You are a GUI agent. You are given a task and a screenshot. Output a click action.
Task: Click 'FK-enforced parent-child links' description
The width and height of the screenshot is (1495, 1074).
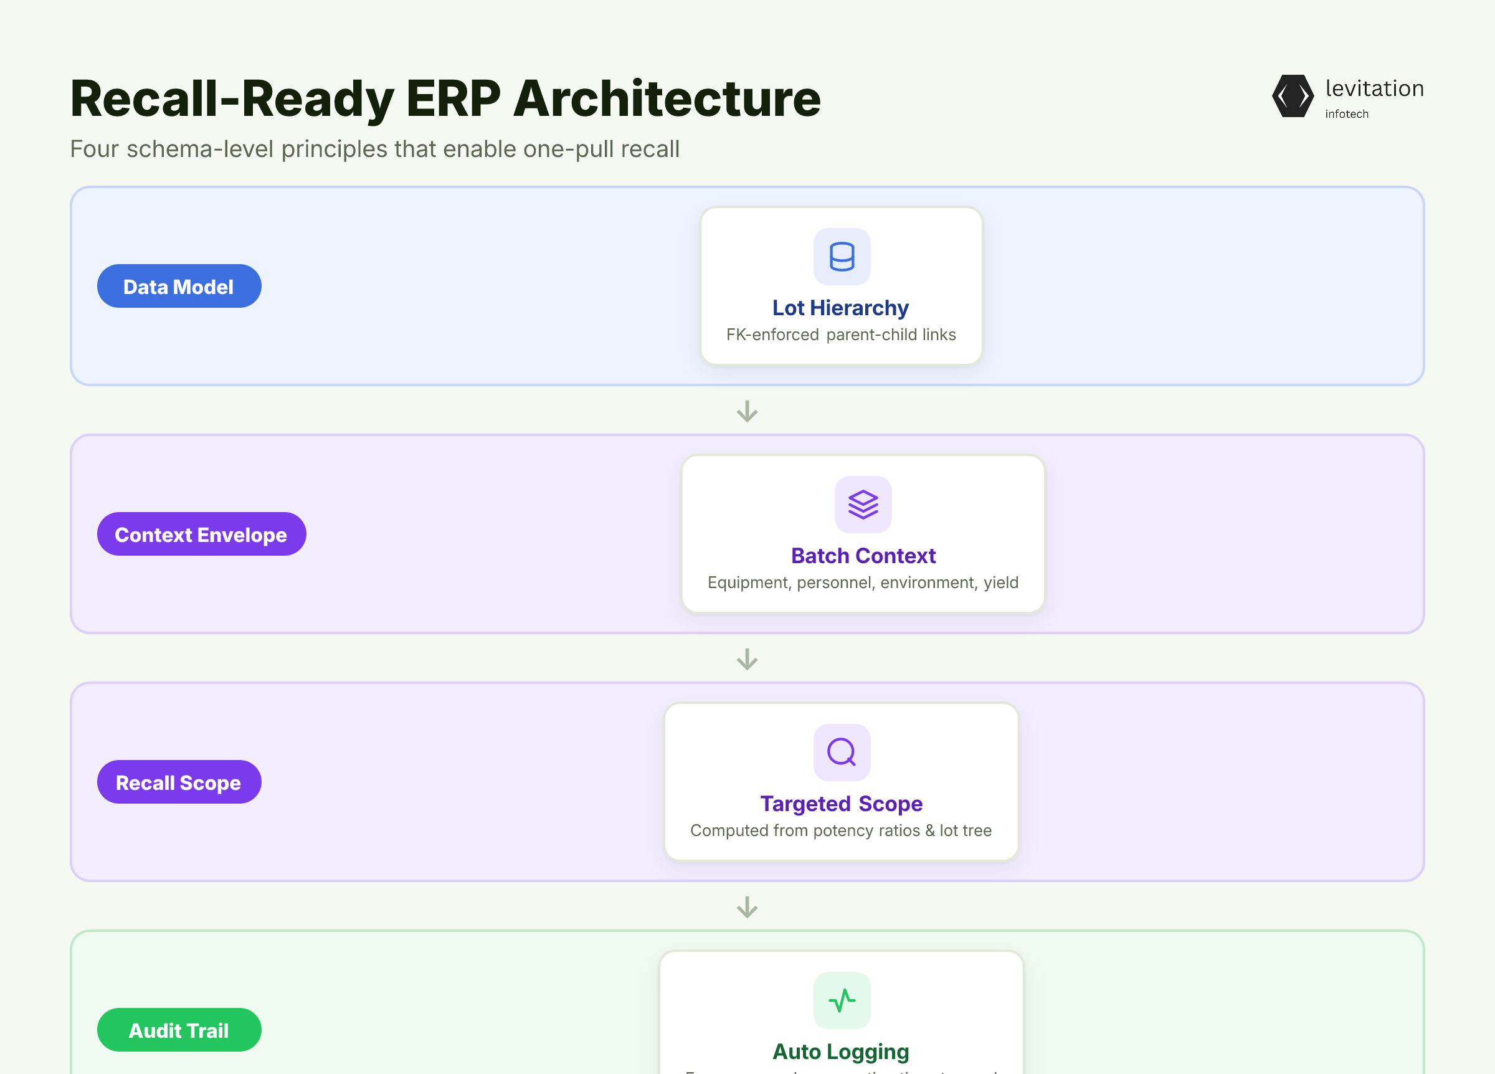coord(841,335)
